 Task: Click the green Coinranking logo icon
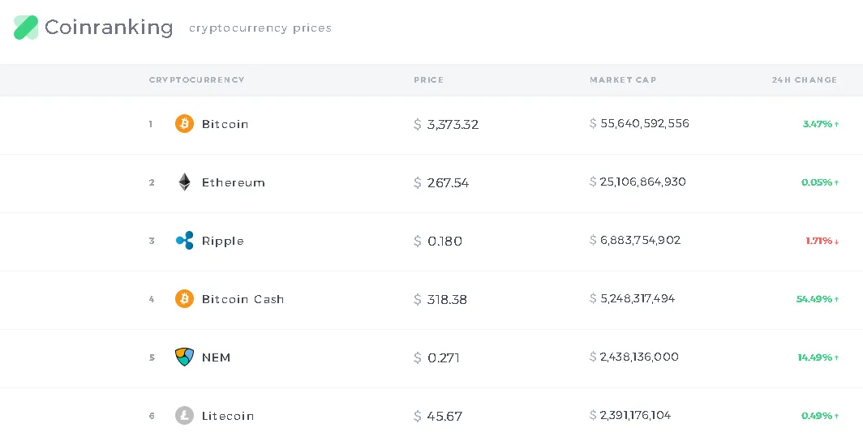pos(26,28)
